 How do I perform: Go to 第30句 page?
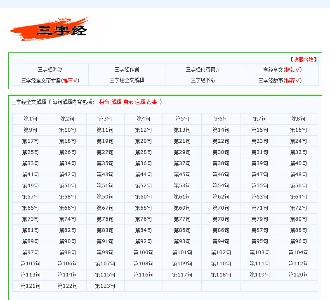221,152
